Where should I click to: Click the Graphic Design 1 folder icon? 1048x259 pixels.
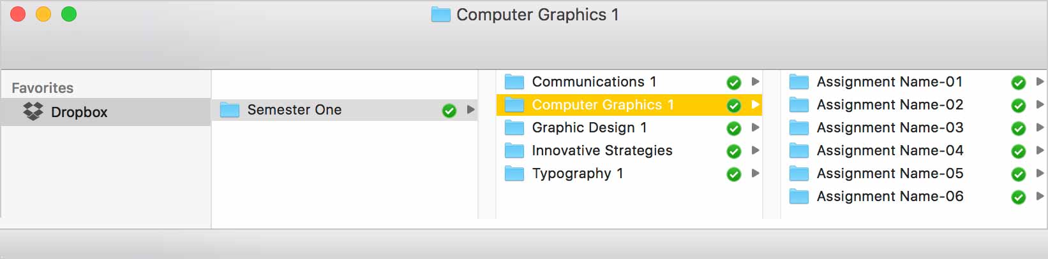tap(514, 128)
